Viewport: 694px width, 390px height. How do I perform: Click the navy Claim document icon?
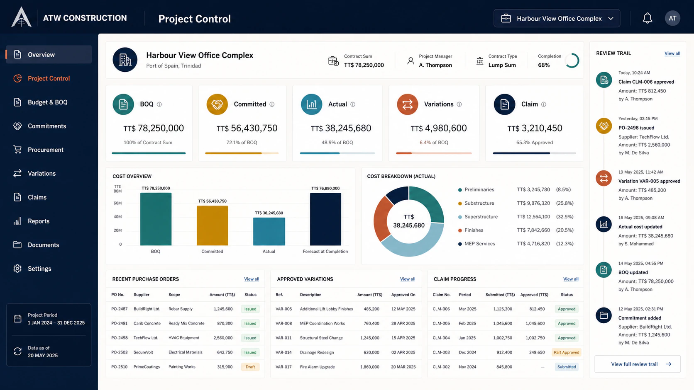coord(504,104)
